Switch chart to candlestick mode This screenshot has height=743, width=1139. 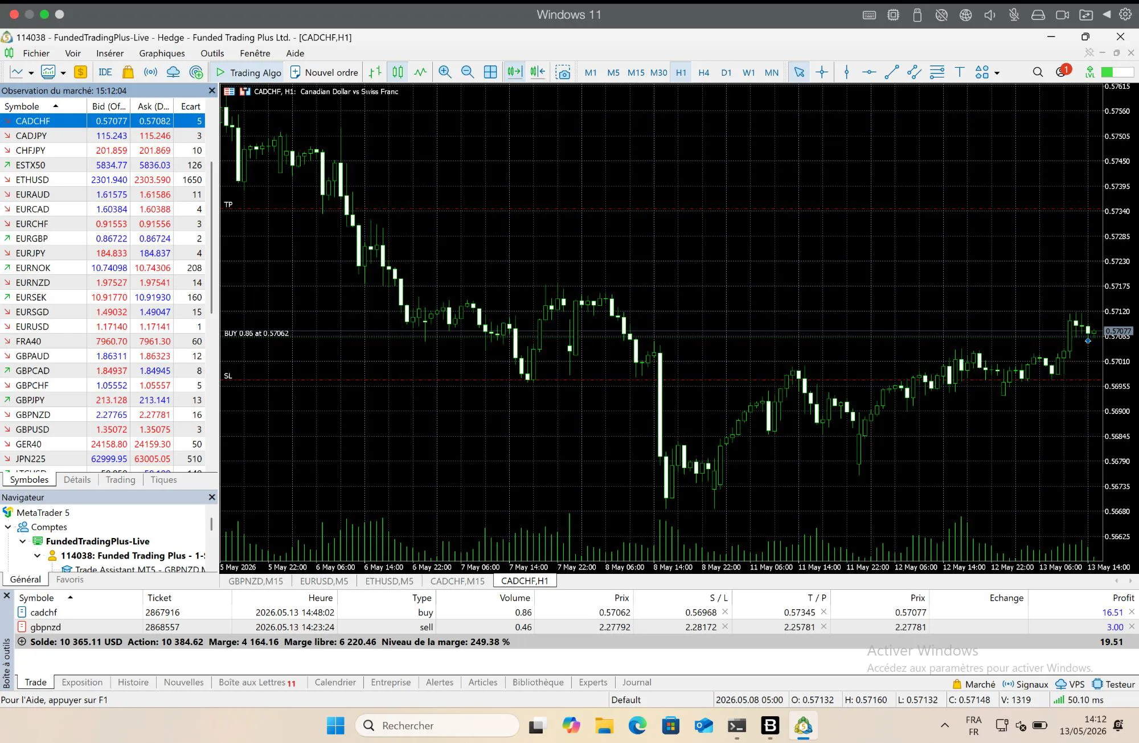pos(398,72)
